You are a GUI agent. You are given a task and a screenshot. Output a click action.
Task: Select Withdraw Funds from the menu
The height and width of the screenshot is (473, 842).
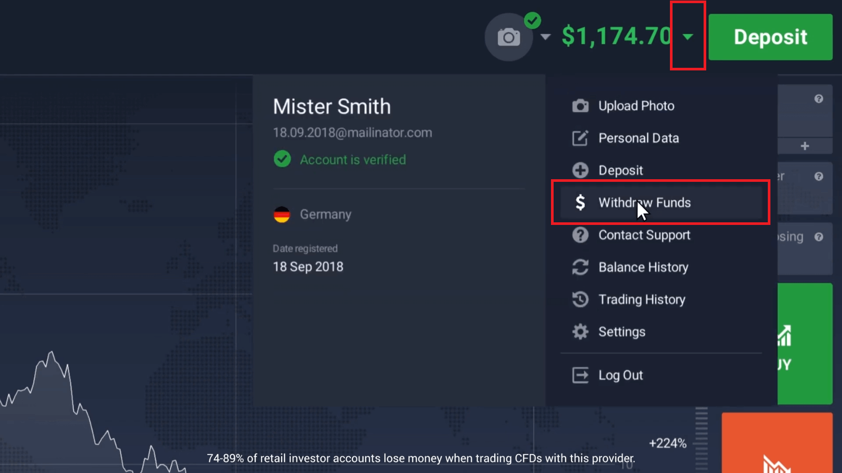[644, 203]
